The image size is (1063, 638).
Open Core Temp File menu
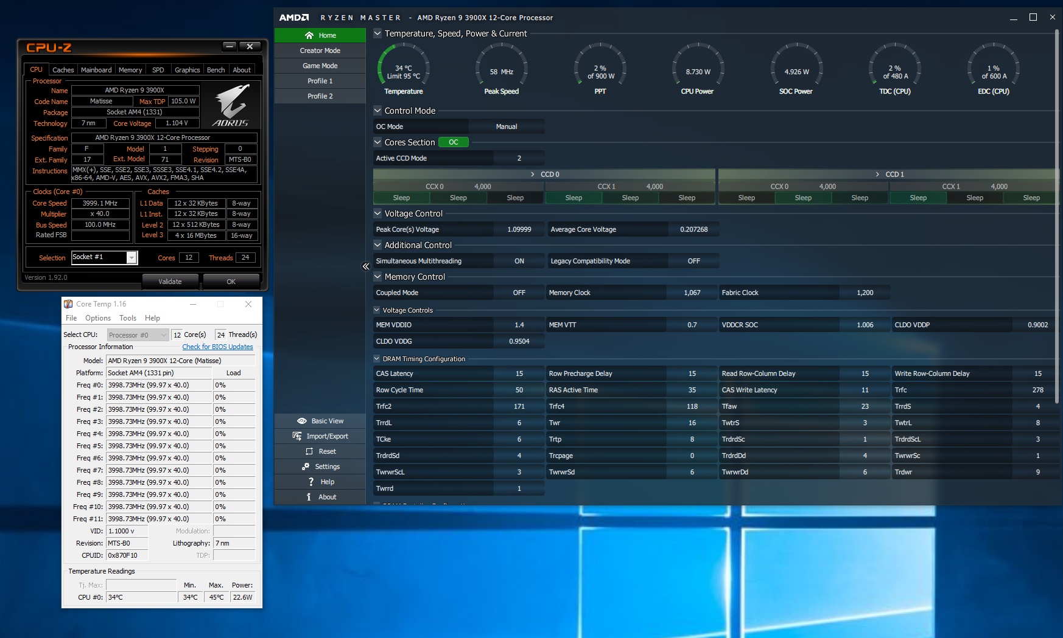click(x=71, y=318)
